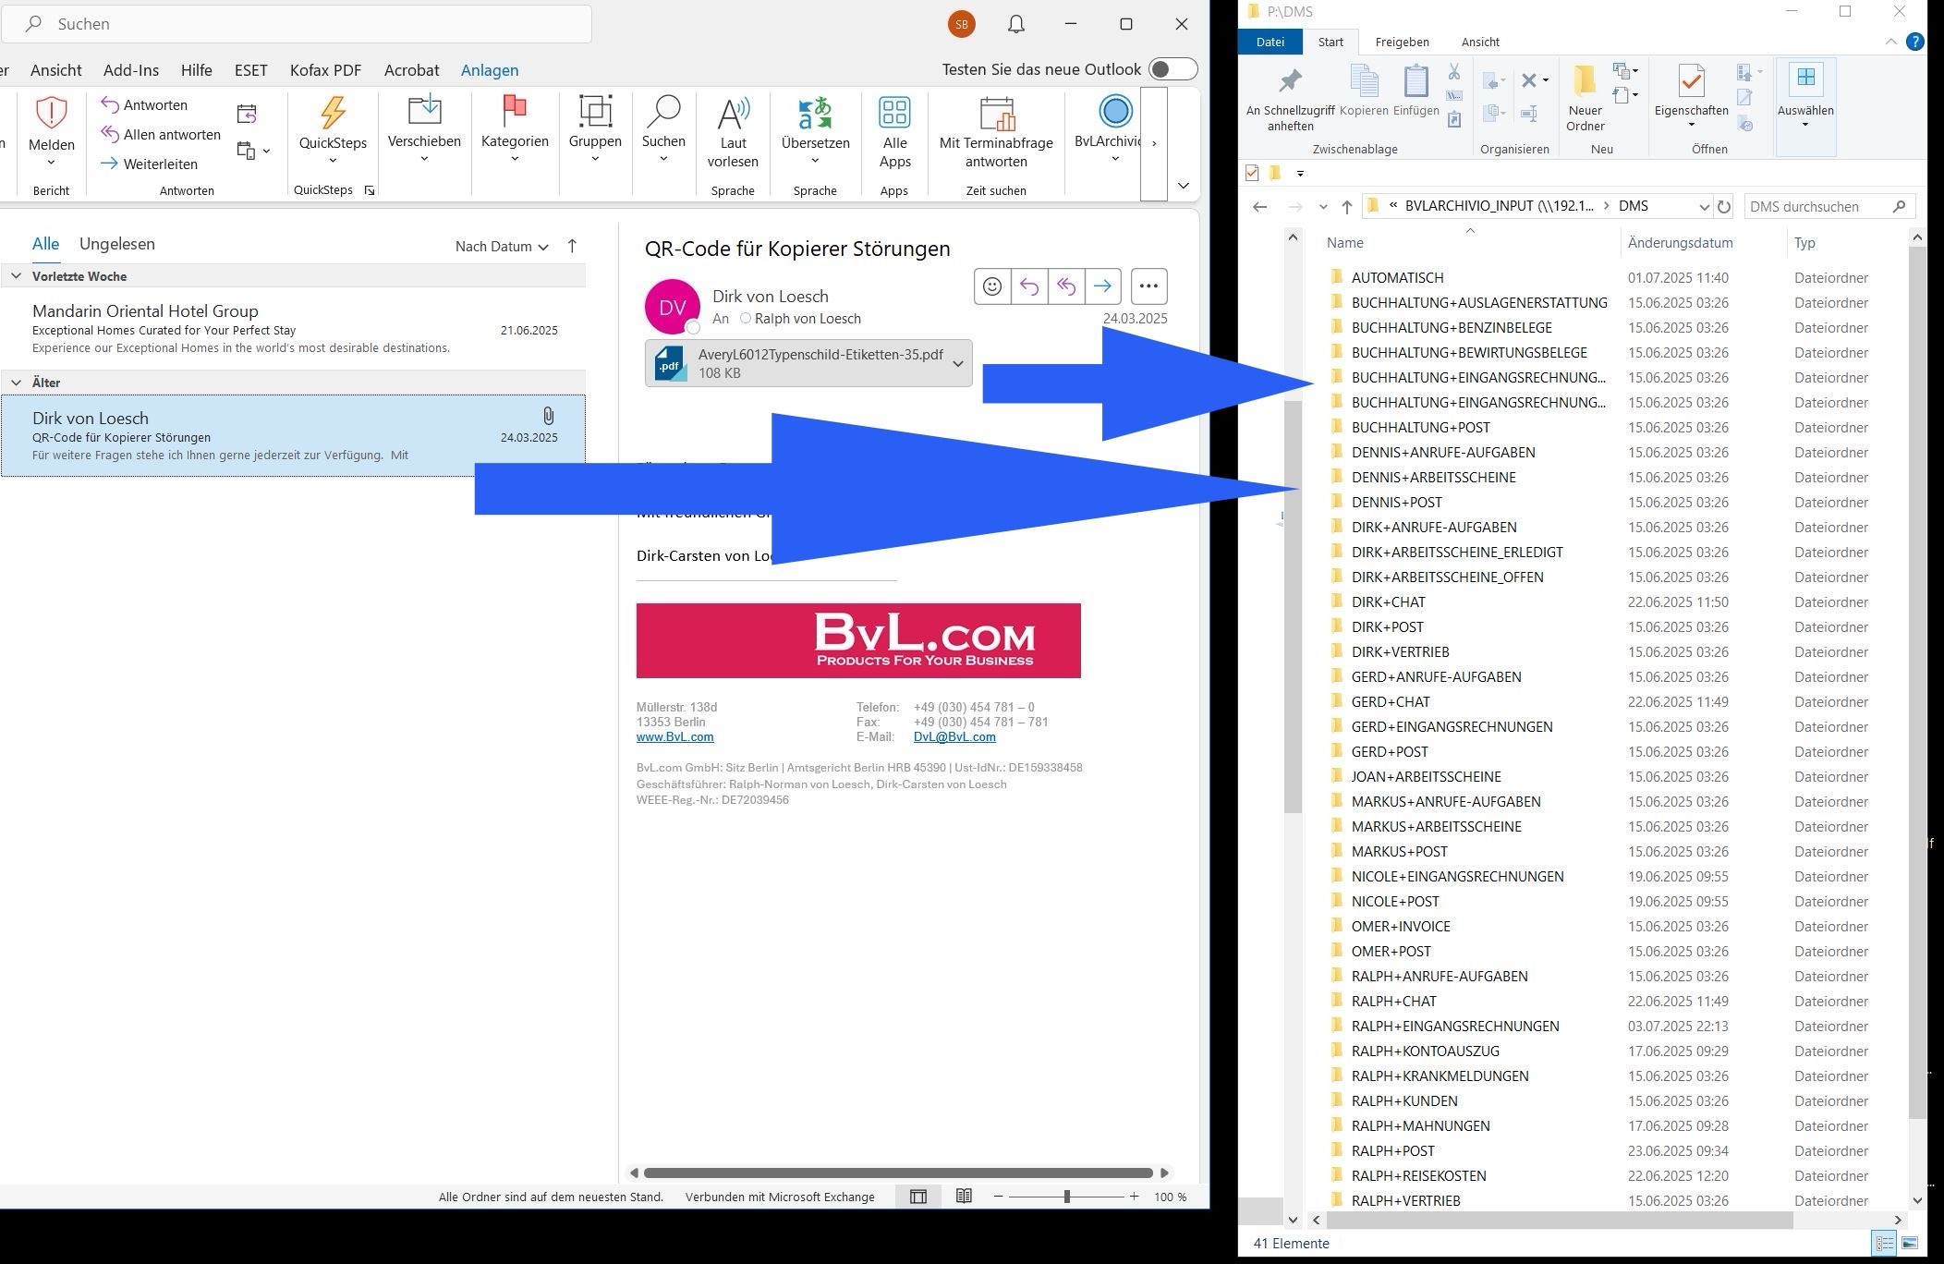Click the emoji reaction icon in email
Screen dimensions: 1944x1264
[x=991, y=286]
